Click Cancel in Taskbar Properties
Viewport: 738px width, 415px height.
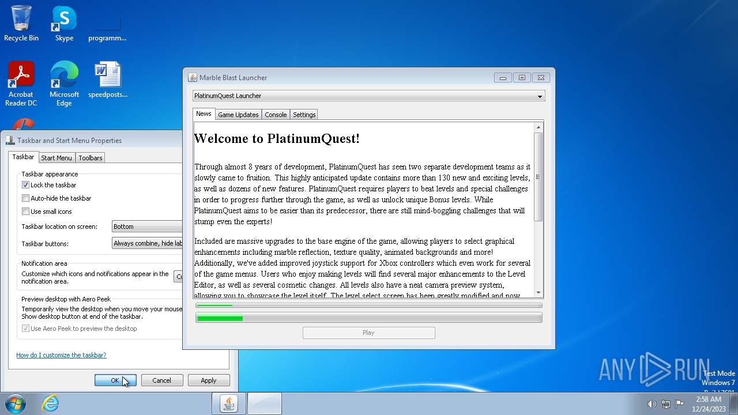pyautogui.click(x=161, y=380)
